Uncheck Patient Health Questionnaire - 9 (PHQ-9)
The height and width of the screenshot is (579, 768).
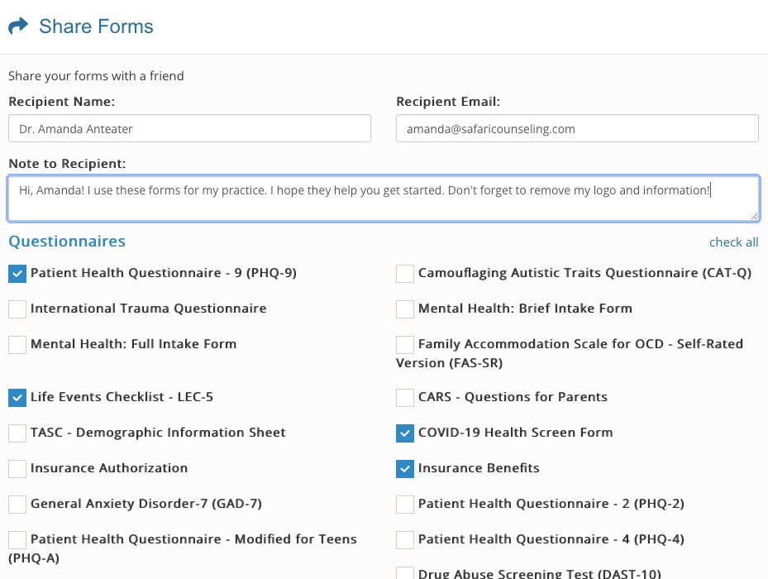[x=17, y=274]
